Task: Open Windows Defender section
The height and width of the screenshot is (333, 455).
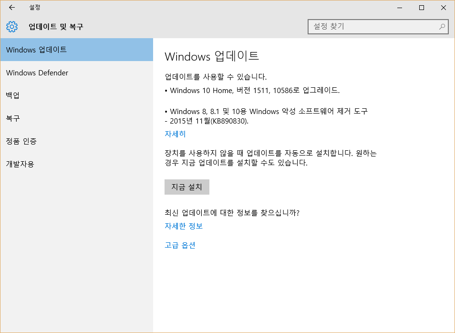Action: click(77, 73)
